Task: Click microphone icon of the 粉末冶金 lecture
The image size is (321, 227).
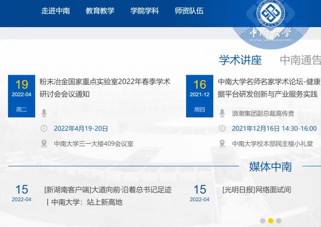Action: 44,113
